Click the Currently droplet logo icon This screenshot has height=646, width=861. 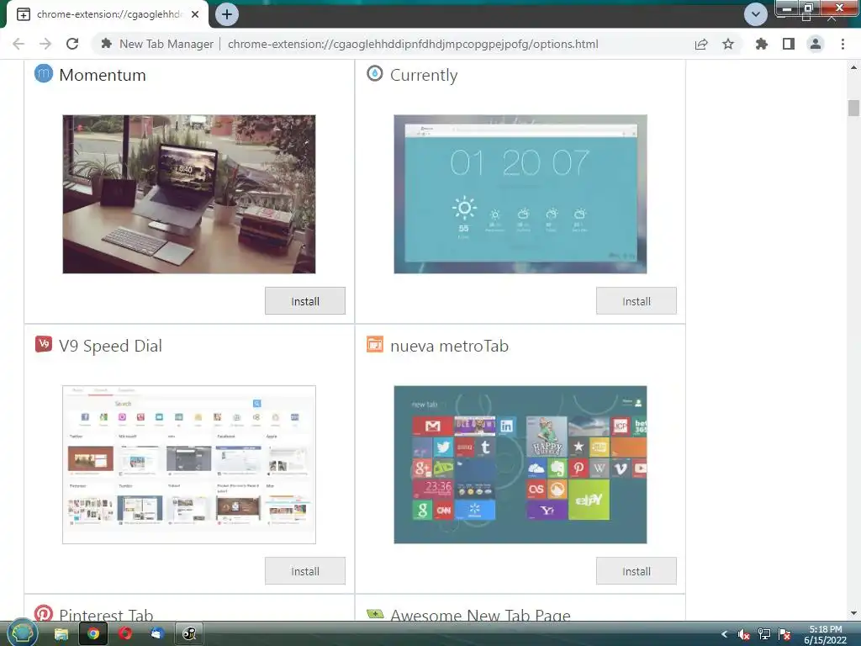[x=374, y=73]
